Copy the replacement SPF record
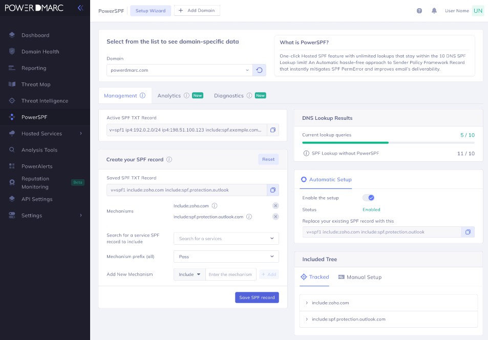488x340 pixels. [468, 232]
